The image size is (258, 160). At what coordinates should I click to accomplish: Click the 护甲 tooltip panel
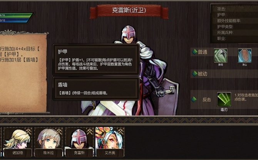click(x=96, y=59)
